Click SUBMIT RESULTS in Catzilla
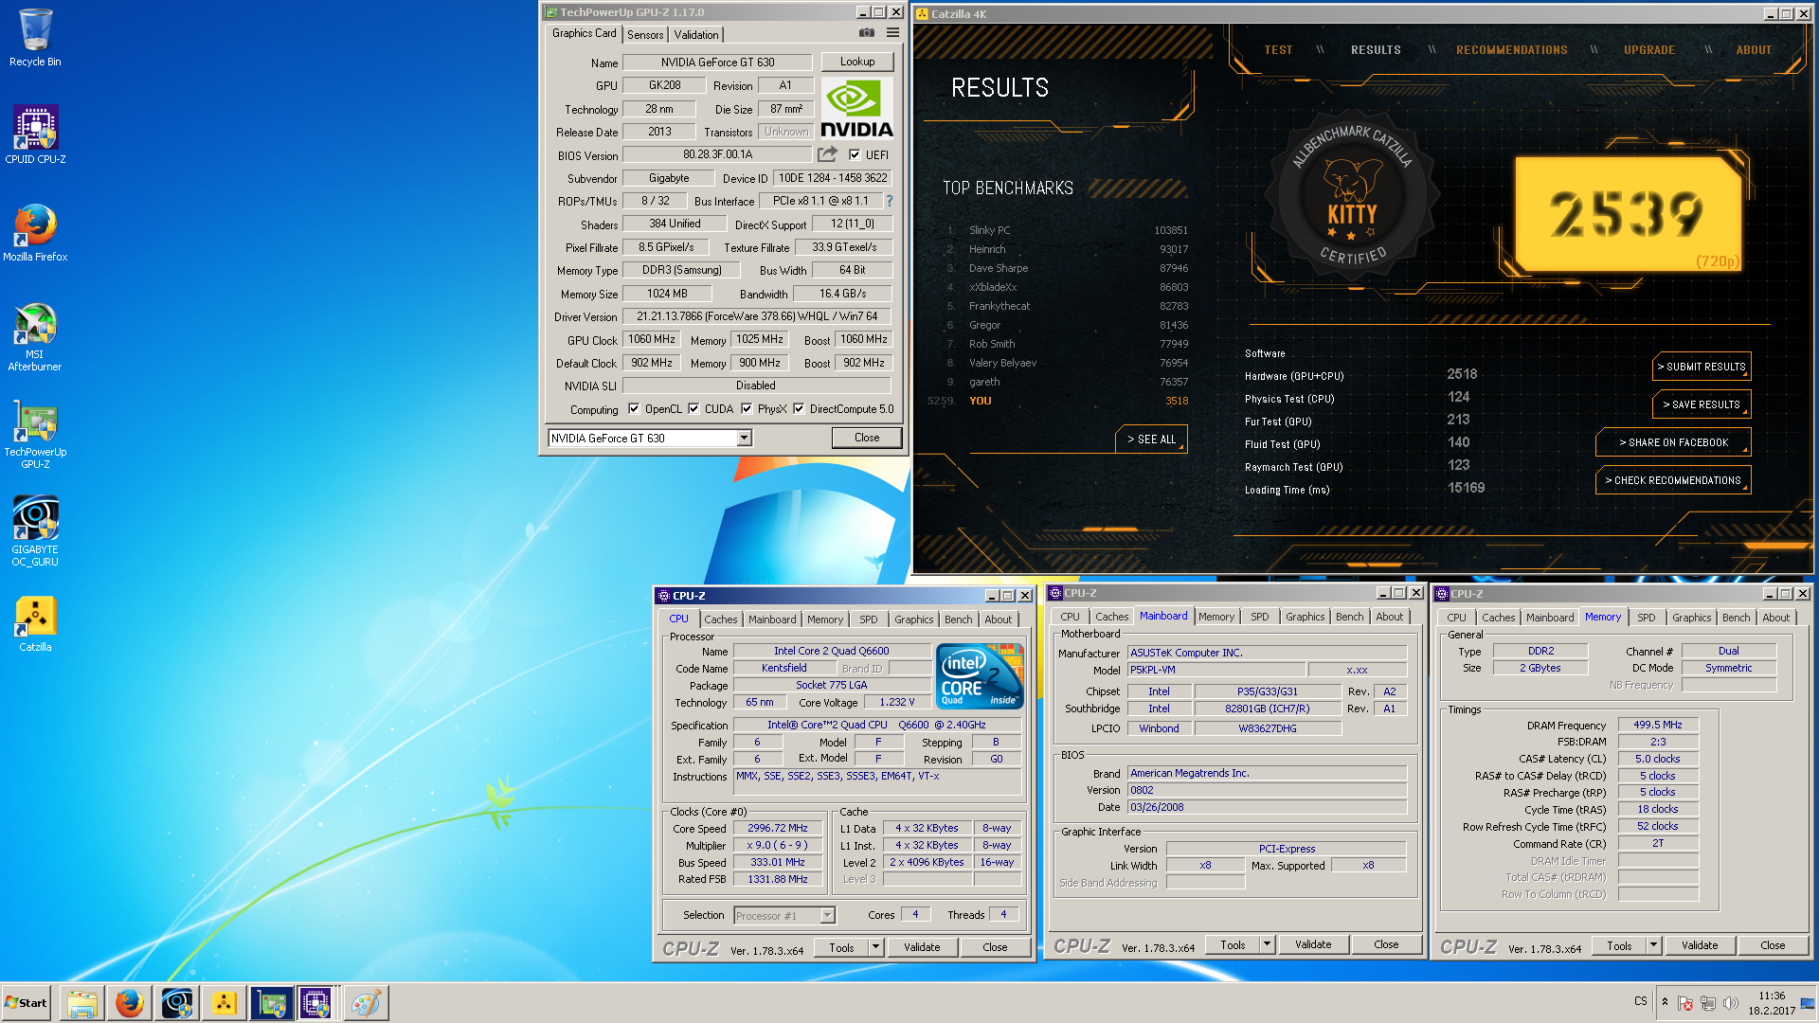 coord(1702,367)
